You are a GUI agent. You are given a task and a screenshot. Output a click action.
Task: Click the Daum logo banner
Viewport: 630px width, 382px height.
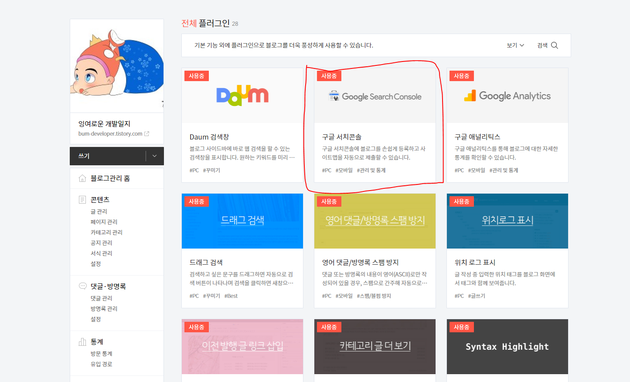tap(242, 95)
